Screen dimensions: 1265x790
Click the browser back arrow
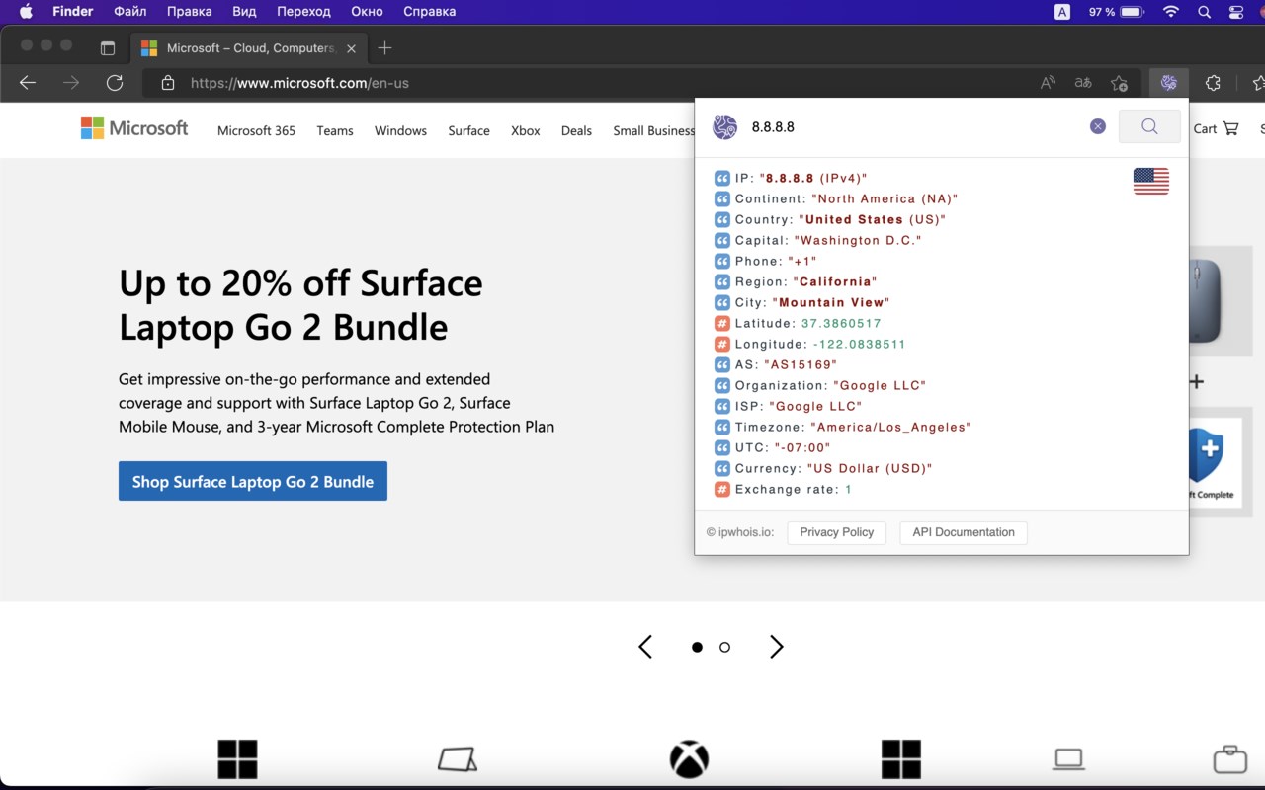pos(28,83)
